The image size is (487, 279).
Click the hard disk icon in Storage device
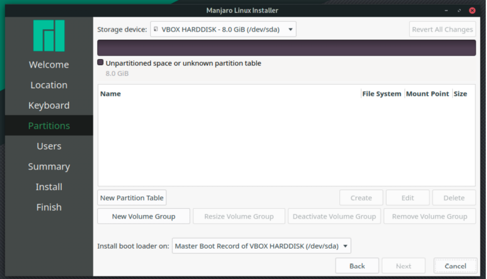coord(156,29)
